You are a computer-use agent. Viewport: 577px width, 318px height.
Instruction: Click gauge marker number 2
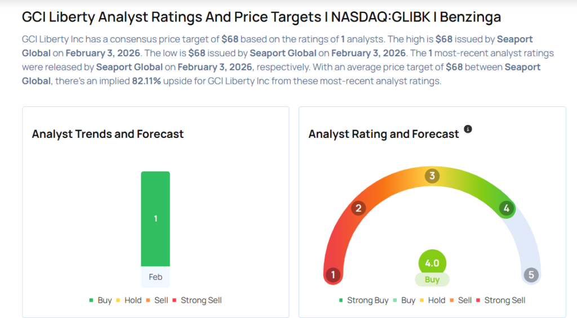(x=358, y=208)
